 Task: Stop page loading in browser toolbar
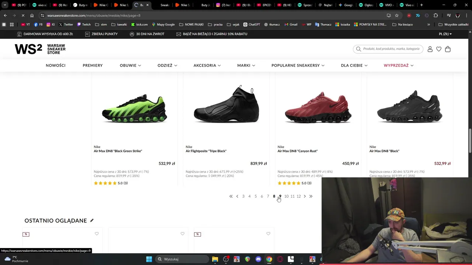click(x=22, y=15)
